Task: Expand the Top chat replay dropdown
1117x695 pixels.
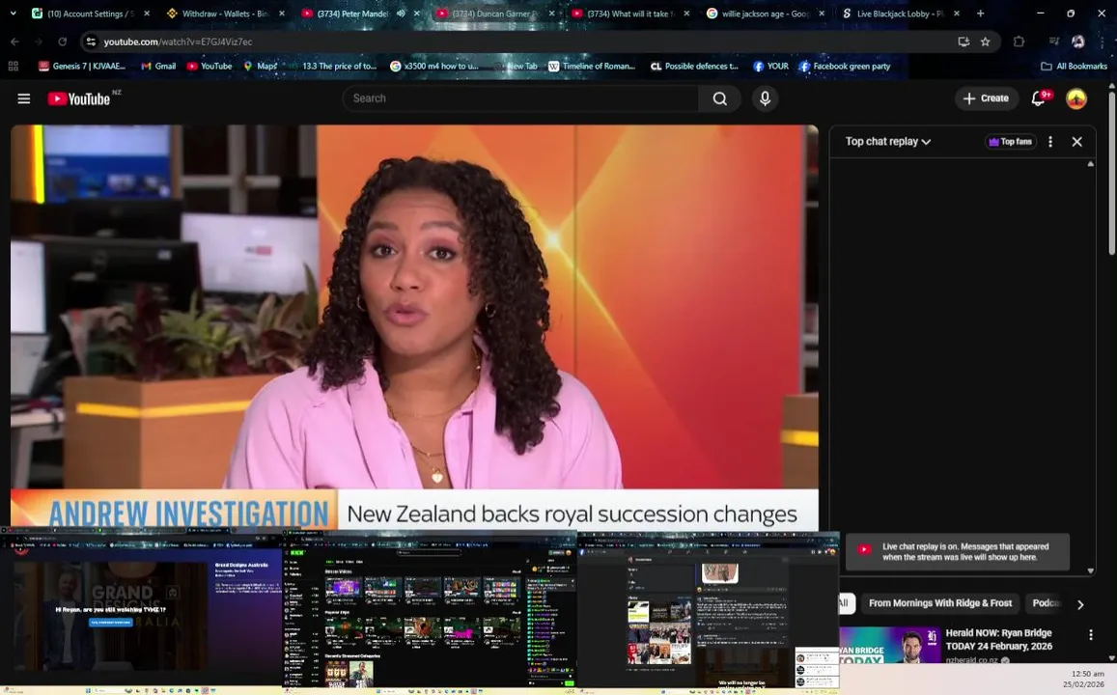Action: click(888, 142)
